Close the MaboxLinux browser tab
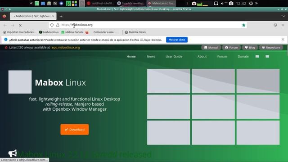This screenshot has width=288, height=162. pos(53,16)
